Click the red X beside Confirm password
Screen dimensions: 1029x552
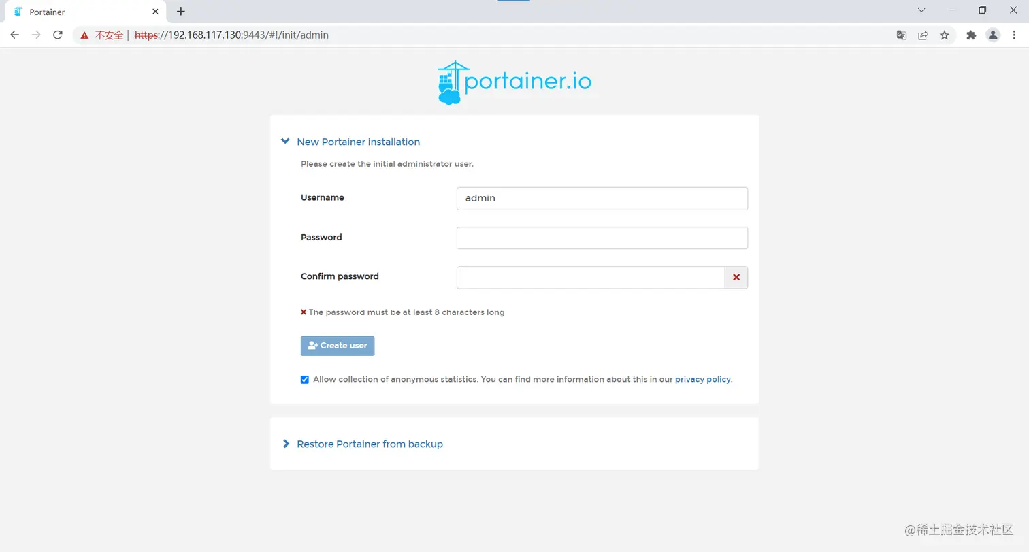pos(736,278)
